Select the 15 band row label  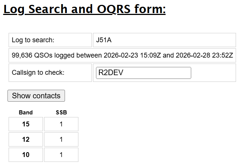pyautogui.click(x=26, y=124)
